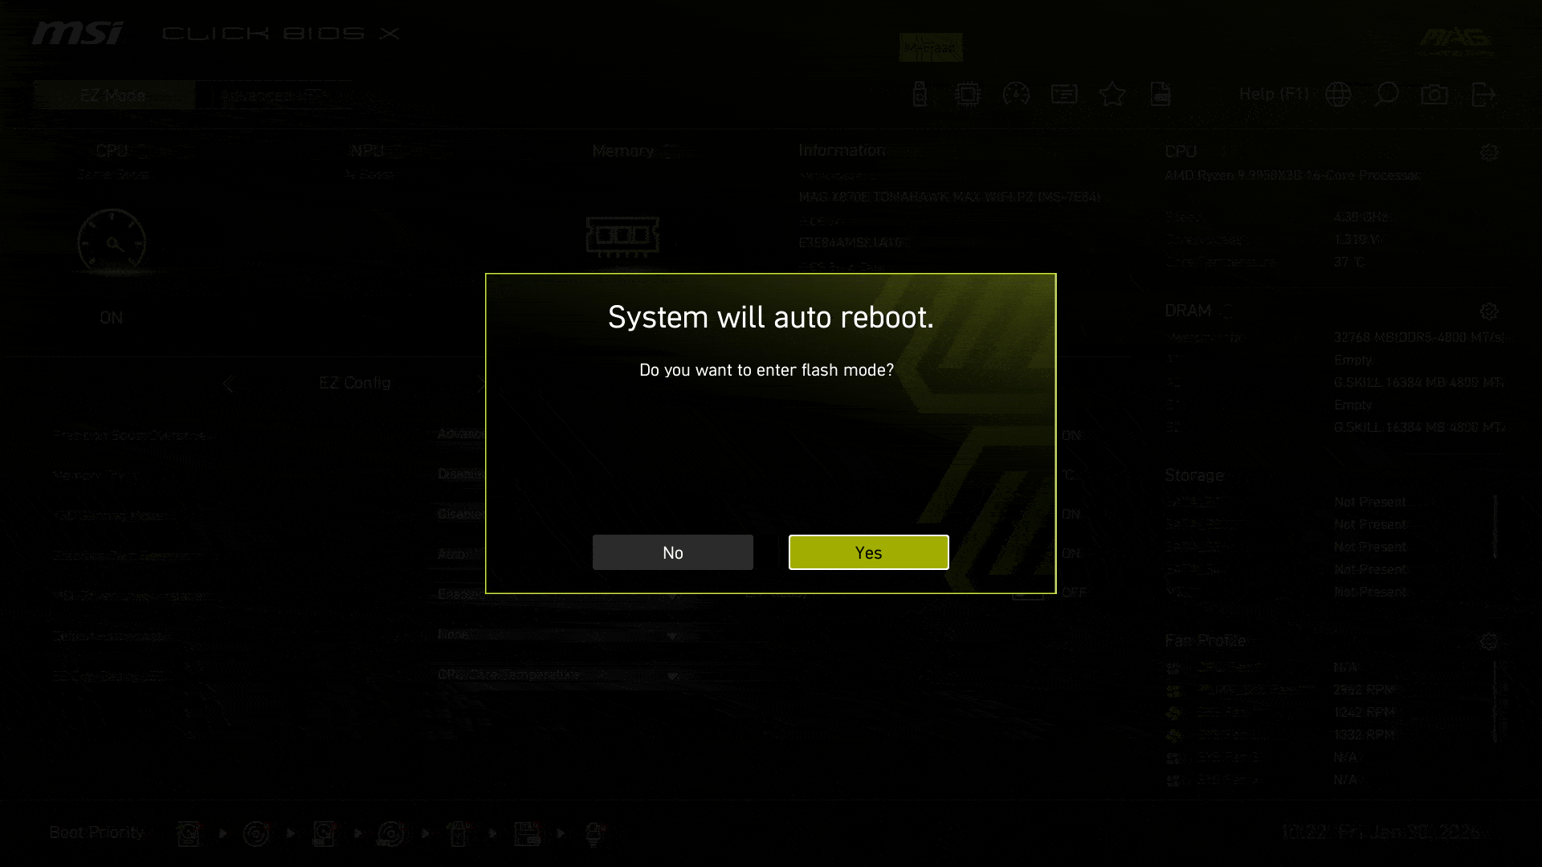Click the exit icon at top right

pos(1483,95)
